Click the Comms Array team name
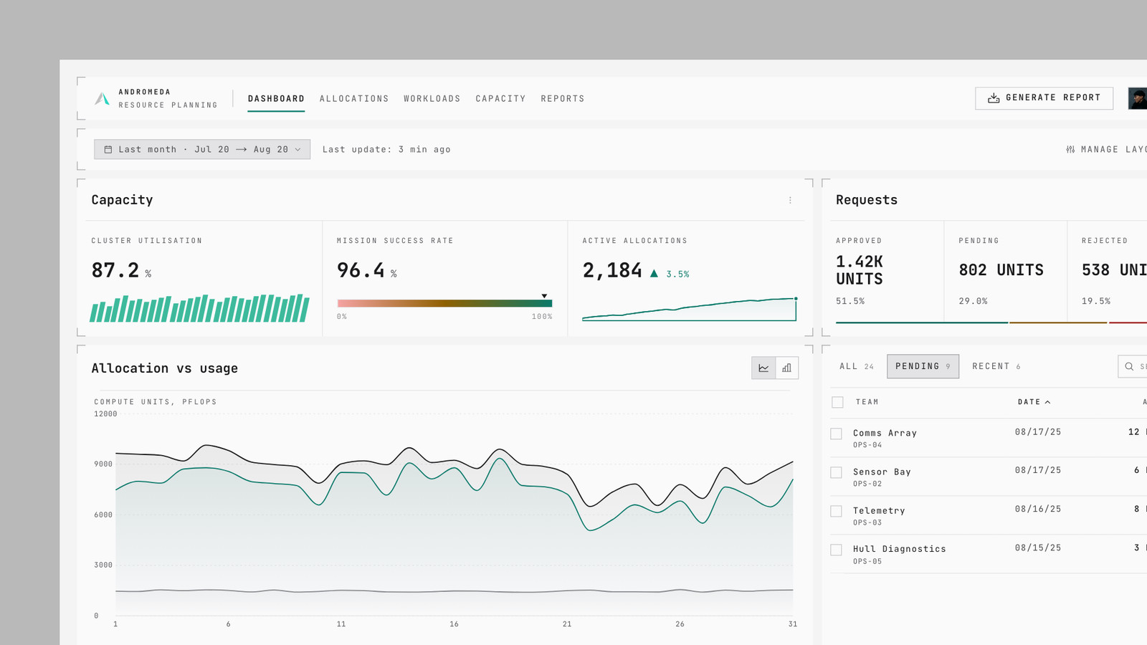Screen dimensions: 1147x645 coord(885,433)
